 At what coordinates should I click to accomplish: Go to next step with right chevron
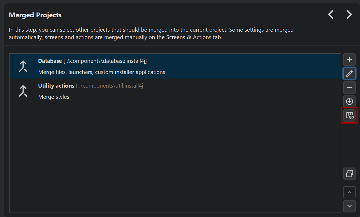tap(349, 14)
